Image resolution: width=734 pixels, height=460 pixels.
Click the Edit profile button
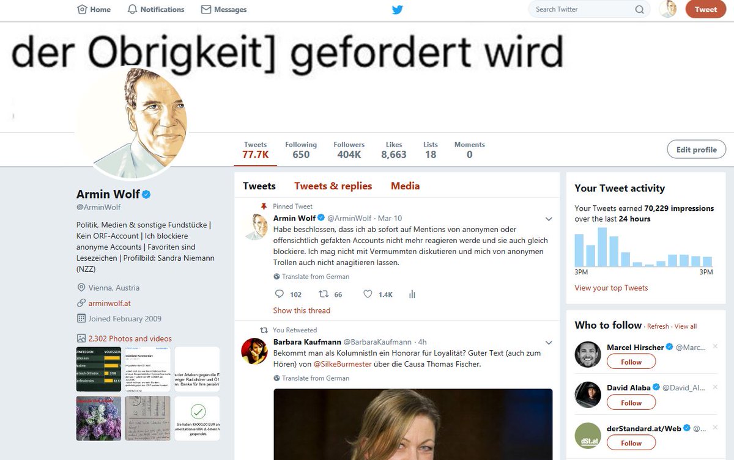tap(696, 150)
